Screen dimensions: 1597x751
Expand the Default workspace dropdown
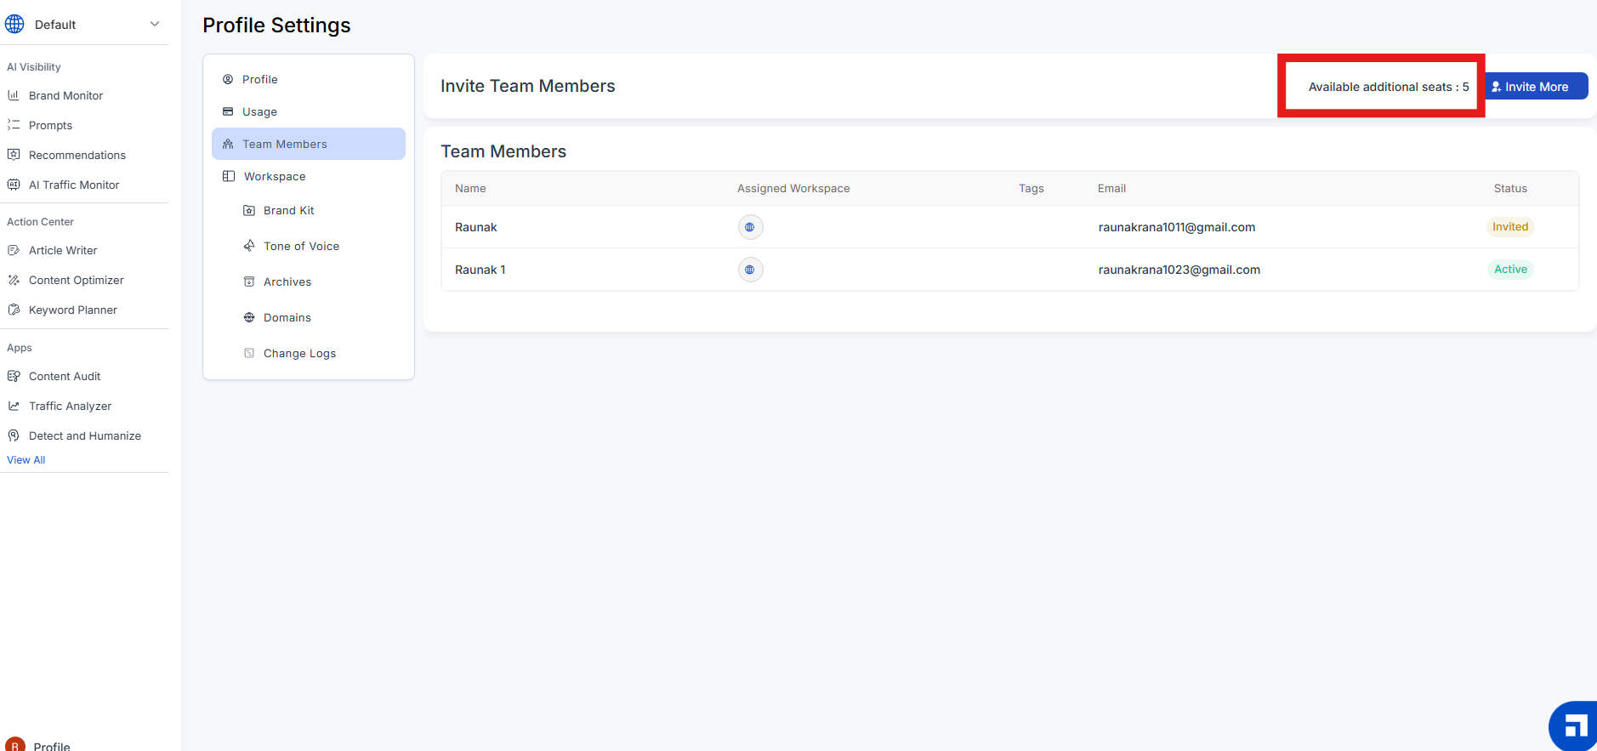pos(154,24)
